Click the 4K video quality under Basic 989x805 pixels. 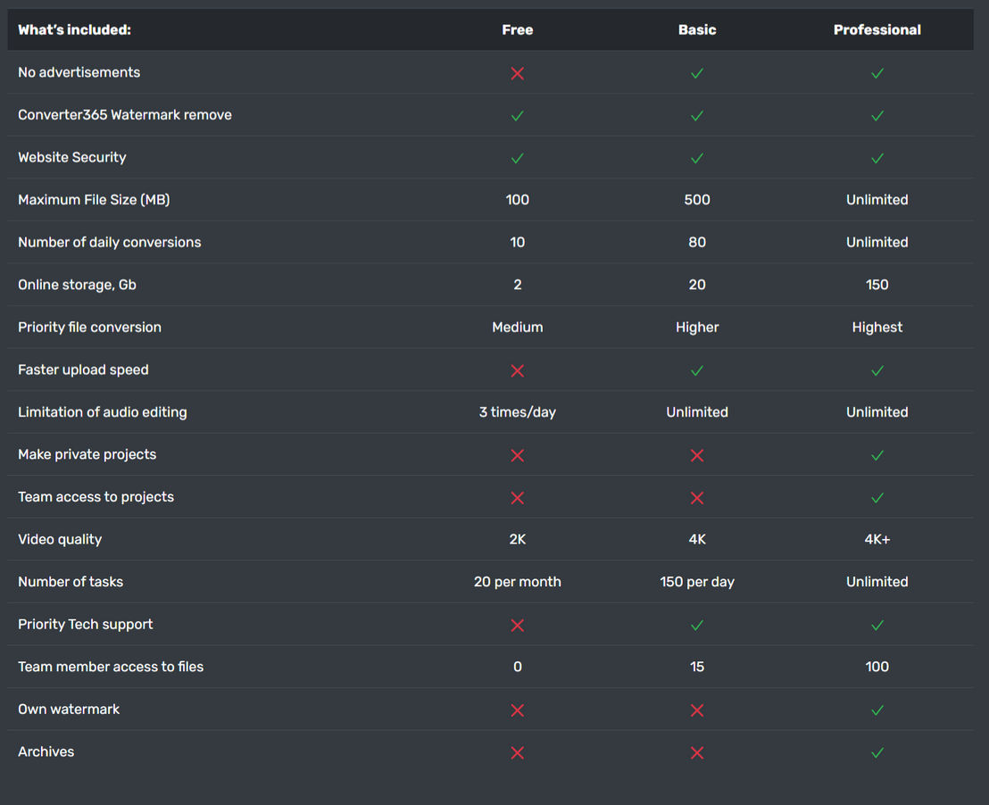[697, 539]
